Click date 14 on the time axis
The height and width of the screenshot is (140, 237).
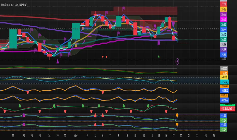(152, 136)
